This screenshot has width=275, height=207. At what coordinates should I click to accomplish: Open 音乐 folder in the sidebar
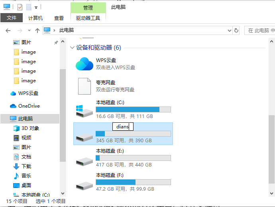[22, 176]
